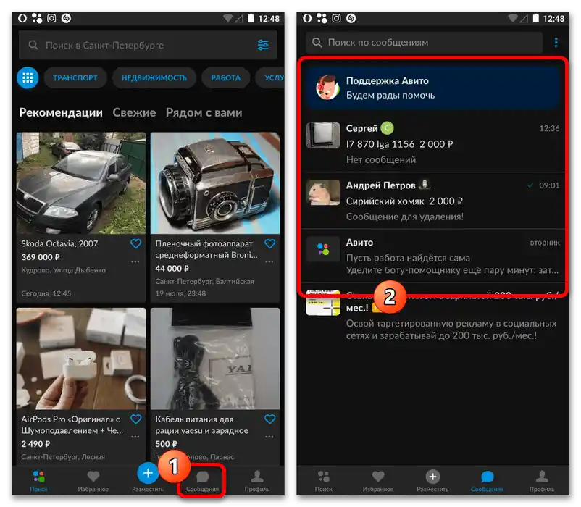Switch to the Рядом с вами tab
Viewport: 581px width, 507px height.
tap(204, 112)
